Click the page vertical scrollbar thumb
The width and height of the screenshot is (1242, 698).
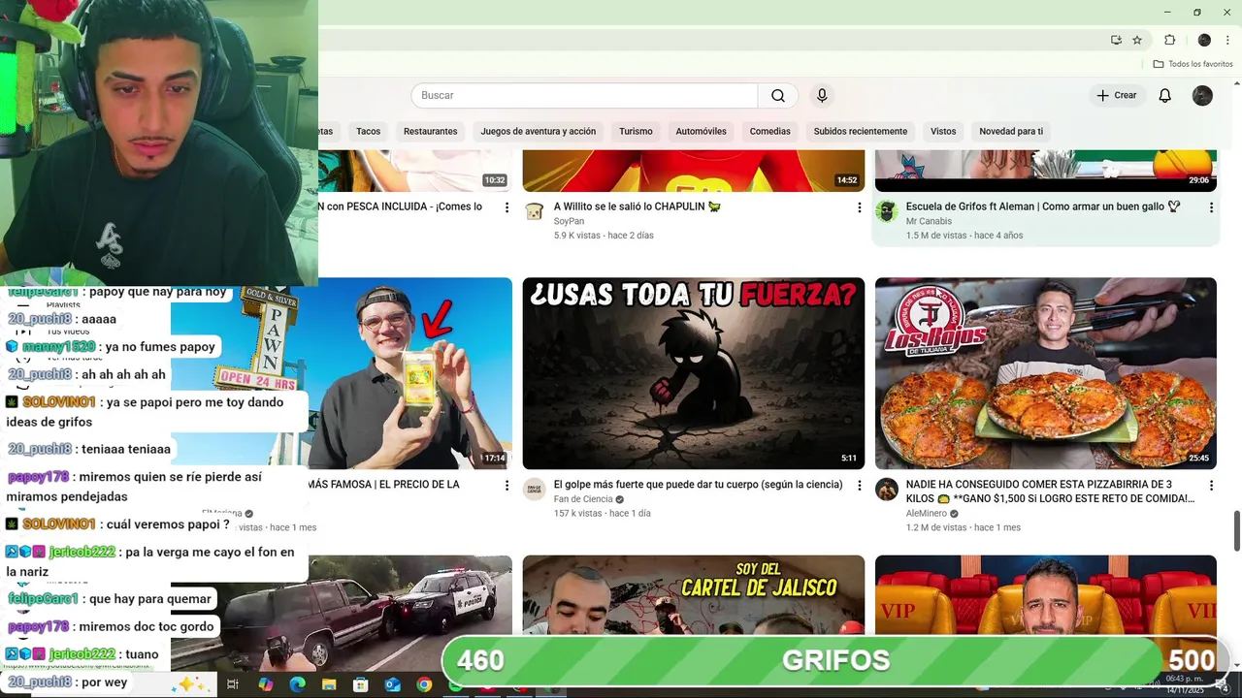tap(1236, 530)
